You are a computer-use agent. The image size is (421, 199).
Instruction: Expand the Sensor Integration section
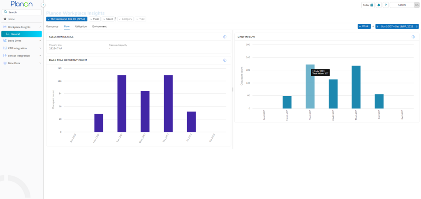tap(40, 56)
